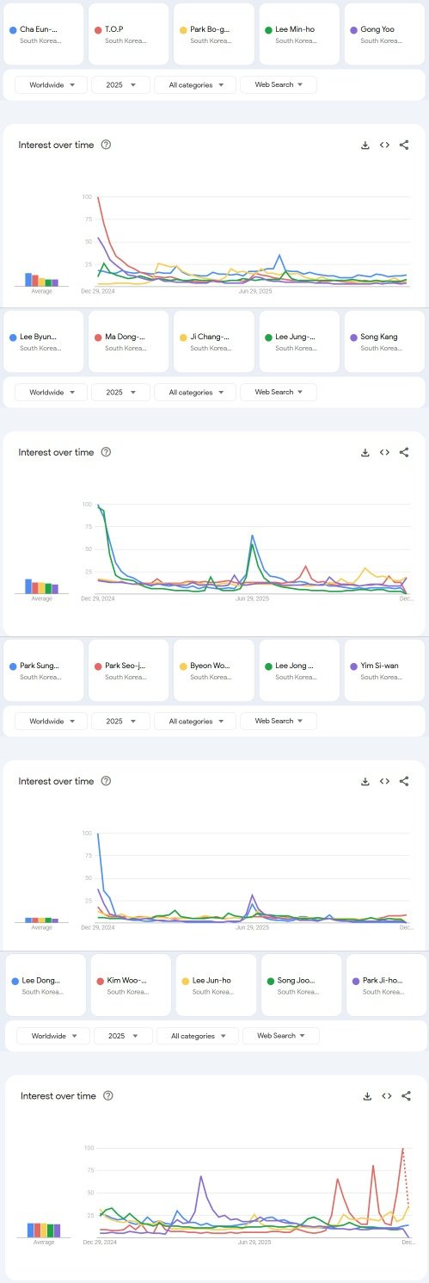Download the chart in the Yim Si-wan comparison
429x1283 pixels.
coord(365,781)
